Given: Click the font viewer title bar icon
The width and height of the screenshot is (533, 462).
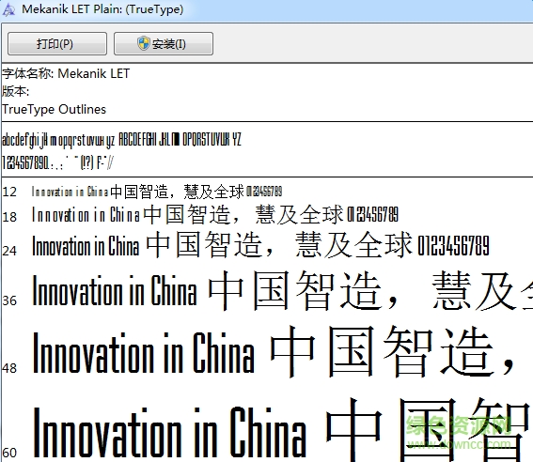Looking at the screenshot, I should pos(8,9).
